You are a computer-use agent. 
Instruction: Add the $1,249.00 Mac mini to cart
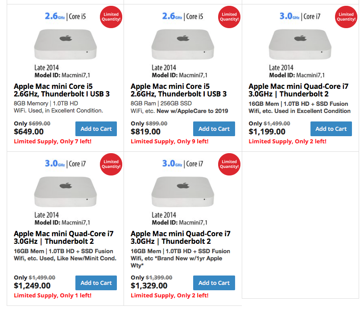coord(96,283)
